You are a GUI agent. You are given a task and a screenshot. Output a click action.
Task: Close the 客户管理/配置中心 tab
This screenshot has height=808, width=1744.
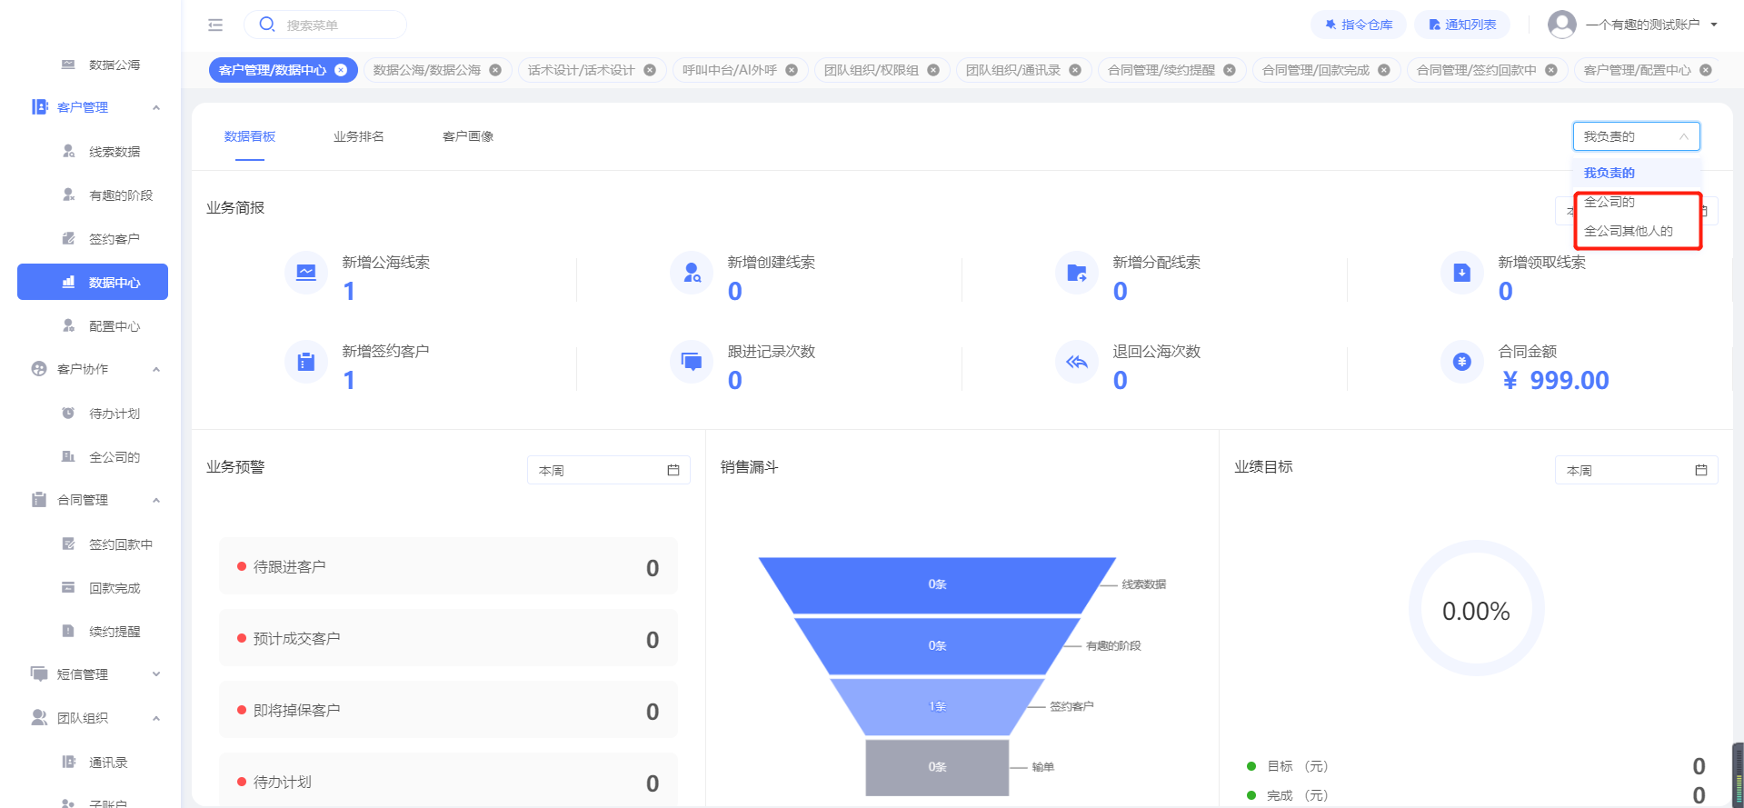click(x=1706, y=70)
